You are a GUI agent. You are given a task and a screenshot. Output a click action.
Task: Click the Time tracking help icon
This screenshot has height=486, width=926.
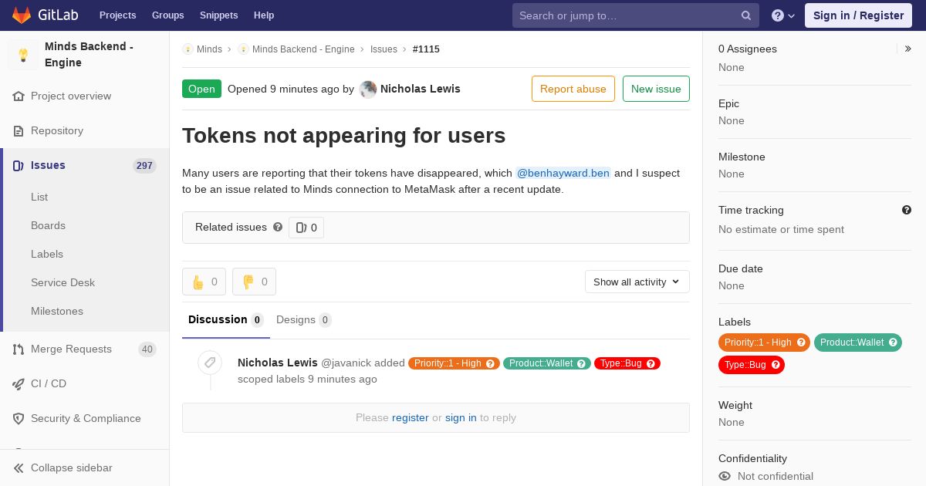[x=907, y=210]
